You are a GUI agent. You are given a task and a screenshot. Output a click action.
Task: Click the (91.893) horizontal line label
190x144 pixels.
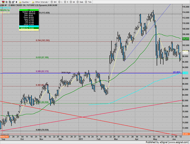[177, 72]
